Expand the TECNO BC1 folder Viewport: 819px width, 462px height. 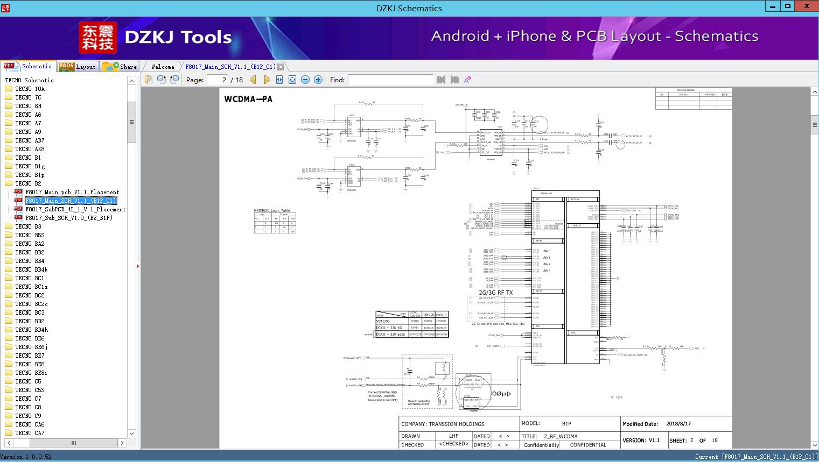[29, 278]
